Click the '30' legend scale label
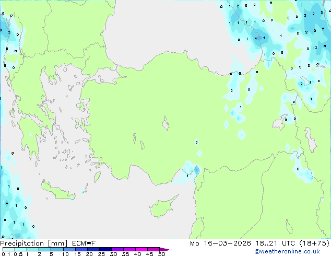 pyautogui.click(x=113, y=254)
